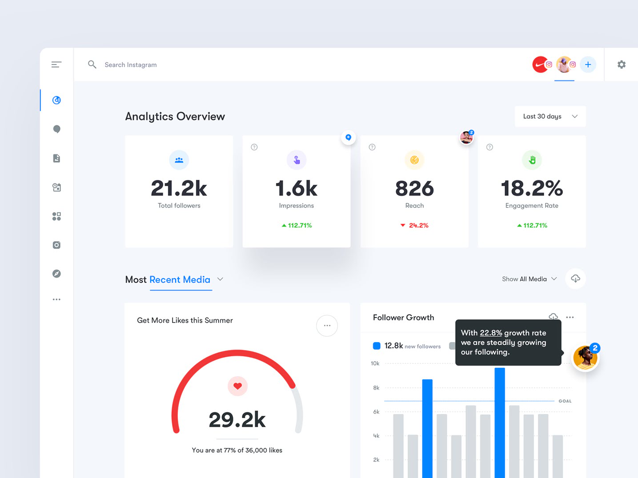The width and height of the screenshot is (638, 478).
Task: Select the explore compass icon in sidebar
Action: pos(56,274)
